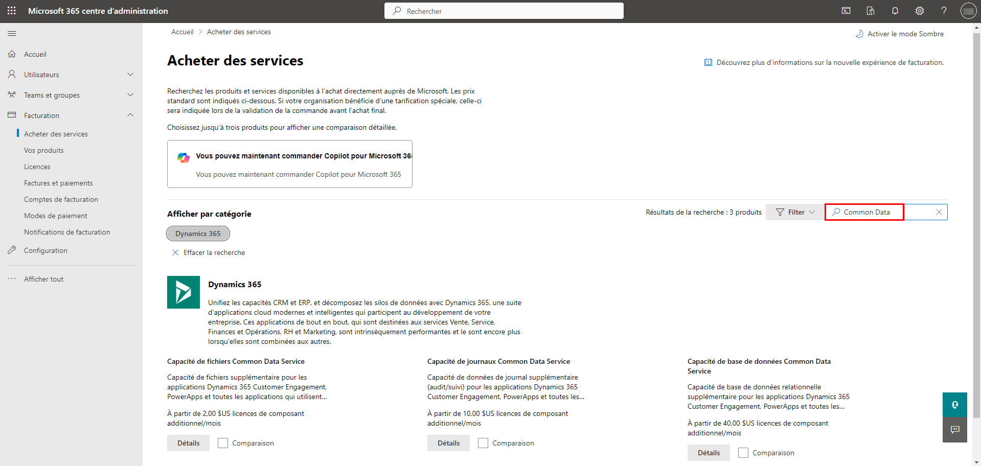This screenshot has height=466, width=981.
Task: Click the scrollbar down arrow
Action: (x=976, y=462)
